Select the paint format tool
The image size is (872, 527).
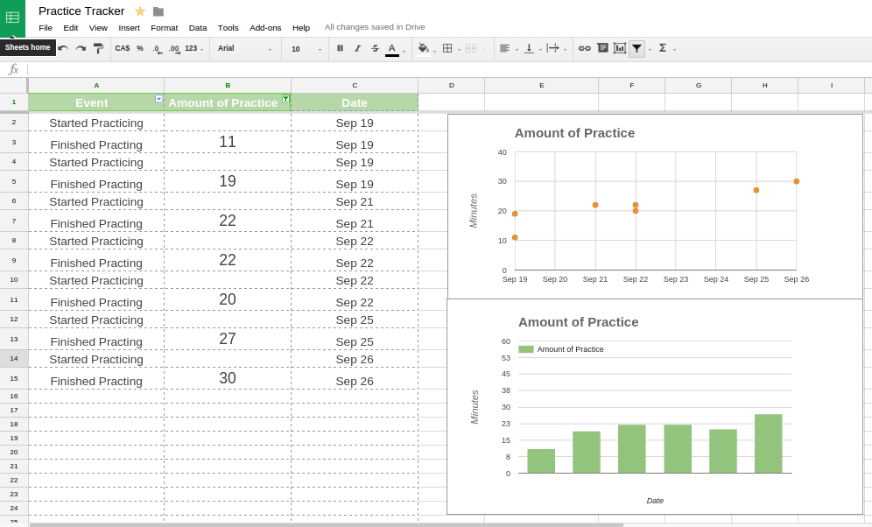(98, 48)
